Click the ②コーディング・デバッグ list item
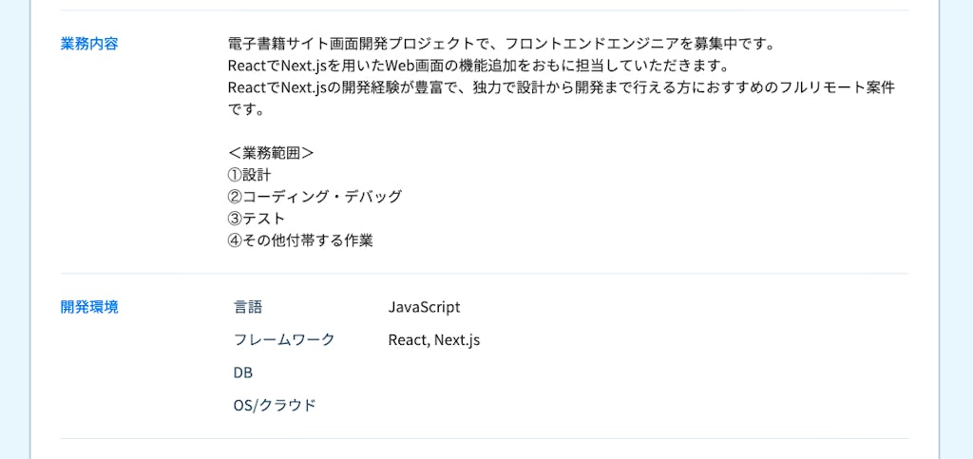The image size is (973, 459). [315, 197]
